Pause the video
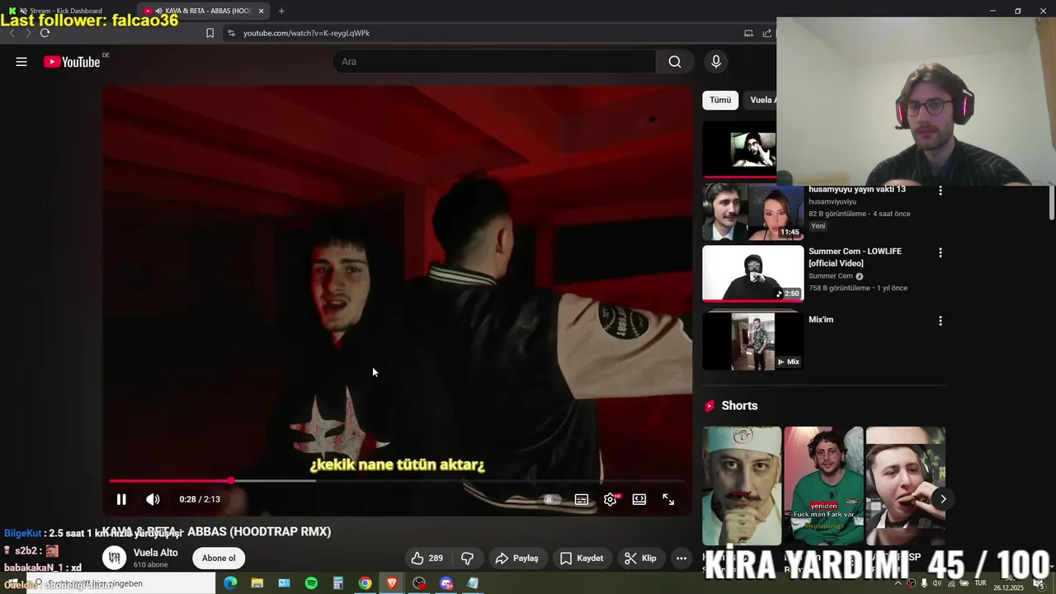Viewport: 1056px width, 594px height. pos(121,499)
